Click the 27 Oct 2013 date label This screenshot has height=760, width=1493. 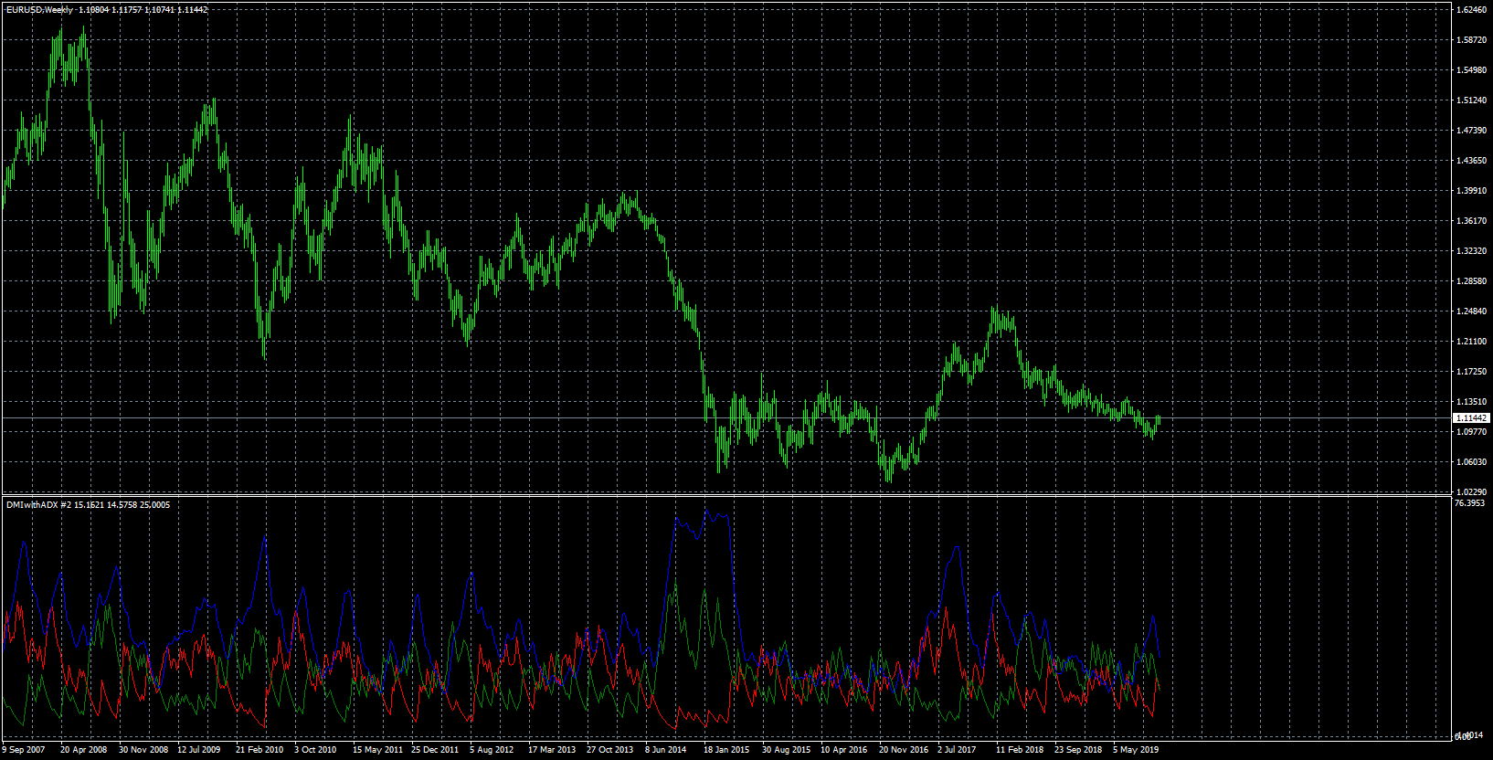pyautogui.click(x=609, y=750)
